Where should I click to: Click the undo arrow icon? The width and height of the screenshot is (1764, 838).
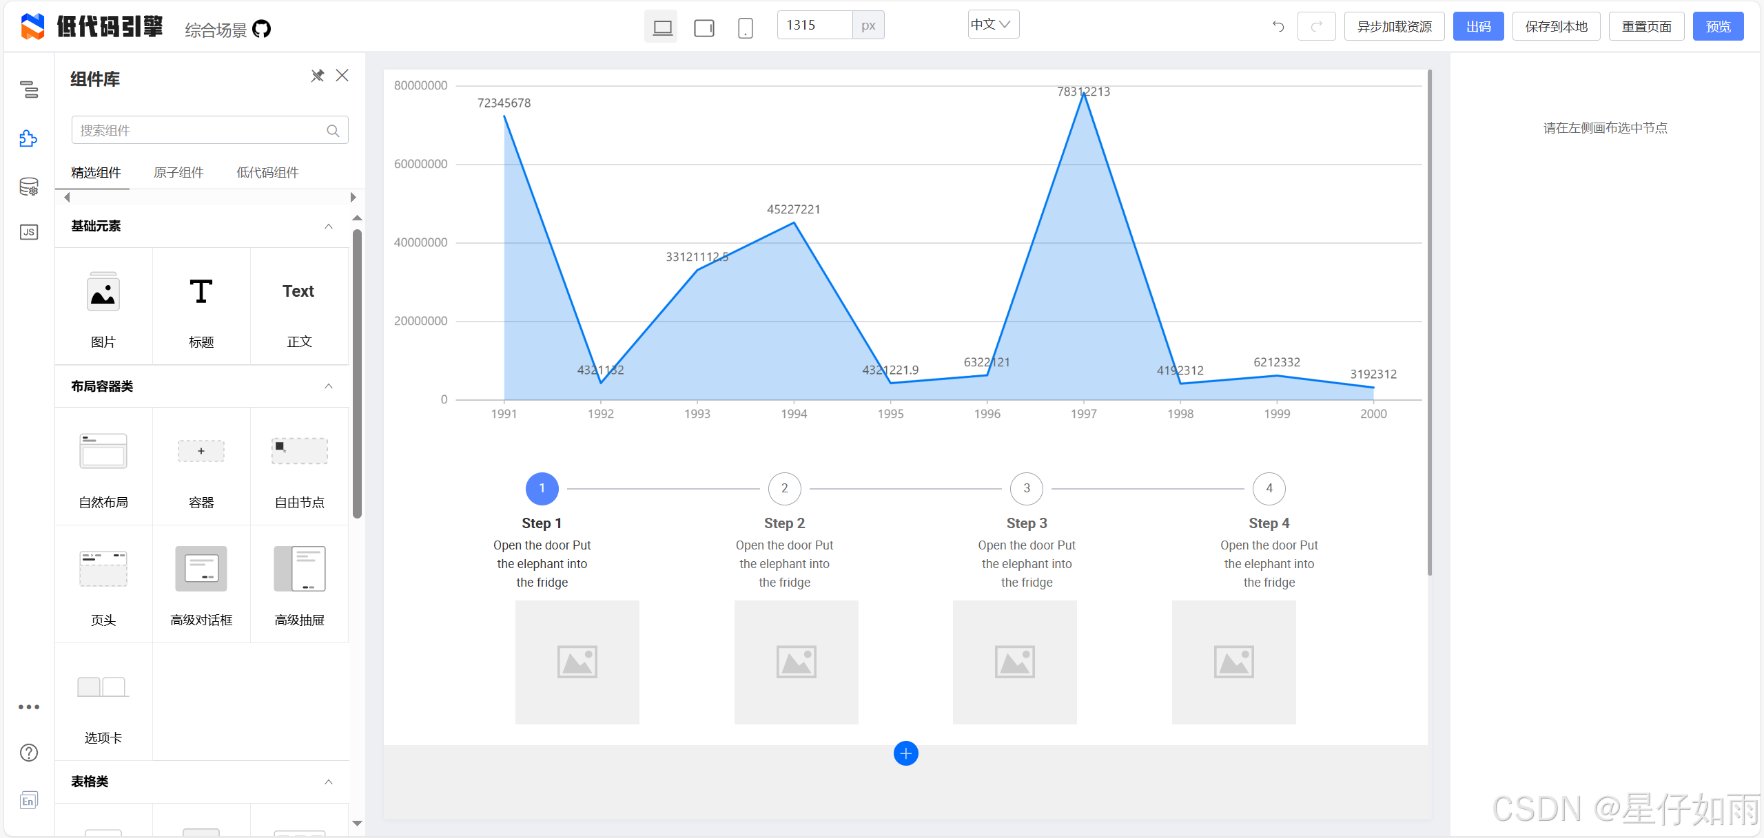click(1278, 27)
